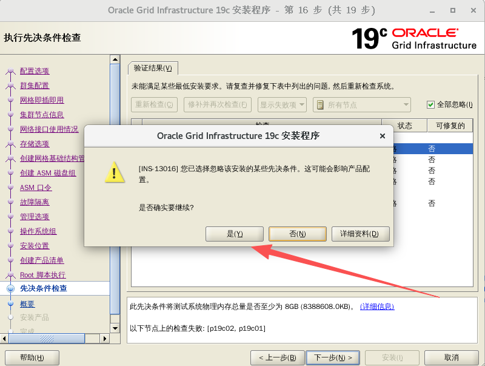Go to step 故障隔离
This screenshot has width=485, height=366.
click(35, 202)
